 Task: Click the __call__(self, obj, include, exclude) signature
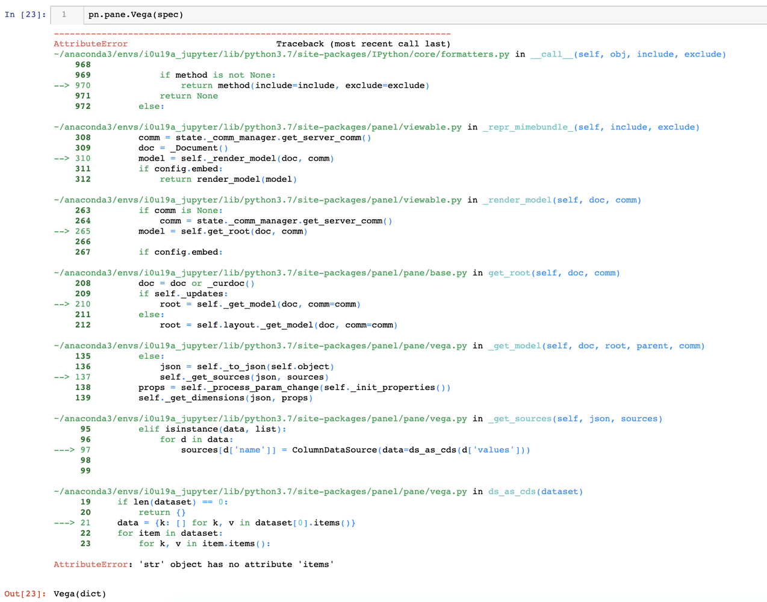[x=628, y=54]
